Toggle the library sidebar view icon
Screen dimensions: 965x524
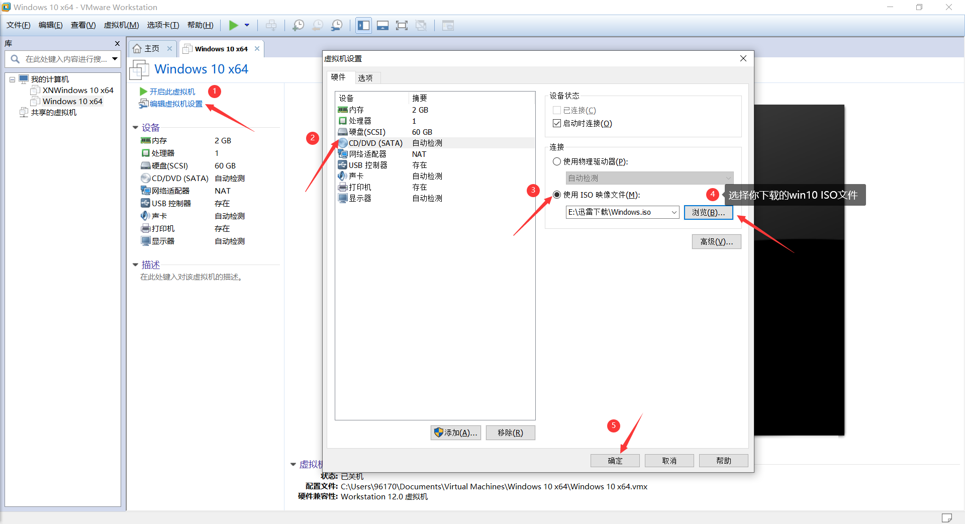click(363, 25)
